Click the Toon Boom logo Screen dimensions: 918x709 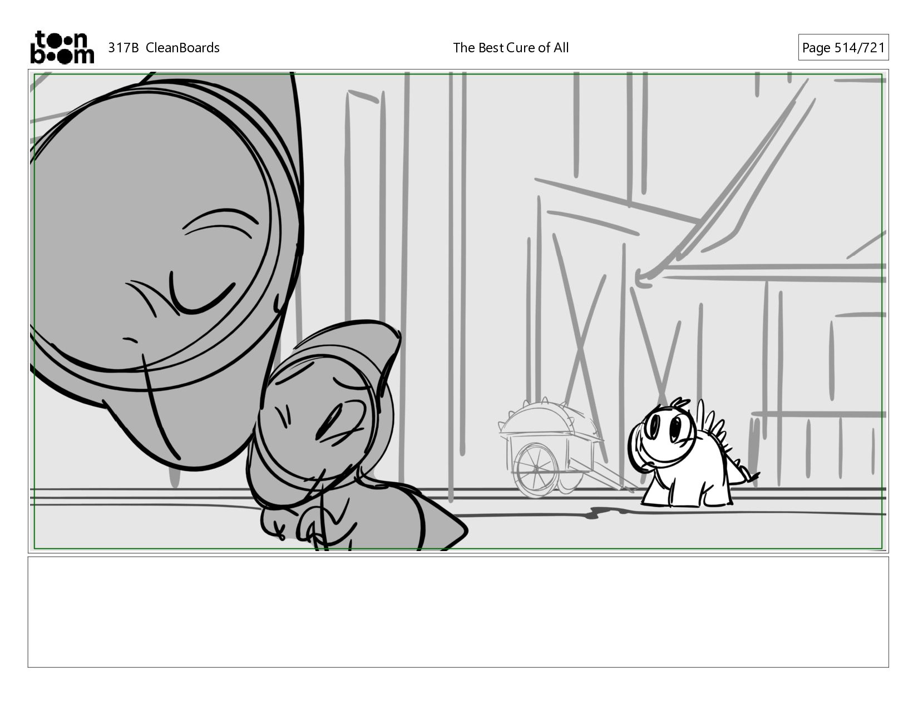pos(62,47)
